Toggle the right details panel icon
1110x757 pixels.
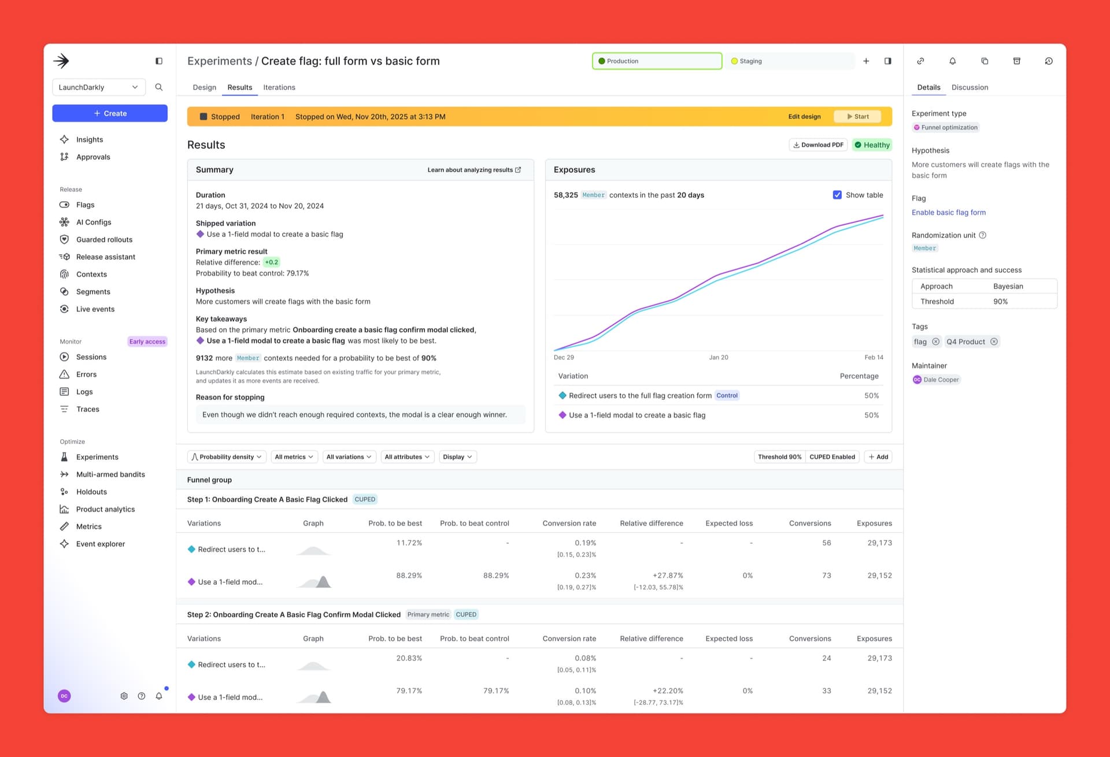coord(888,61)
